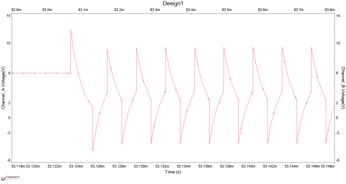Click the 83.7m tick label
Image resolution: width=346 pixels, height=184 pixels.
(299, 10)
